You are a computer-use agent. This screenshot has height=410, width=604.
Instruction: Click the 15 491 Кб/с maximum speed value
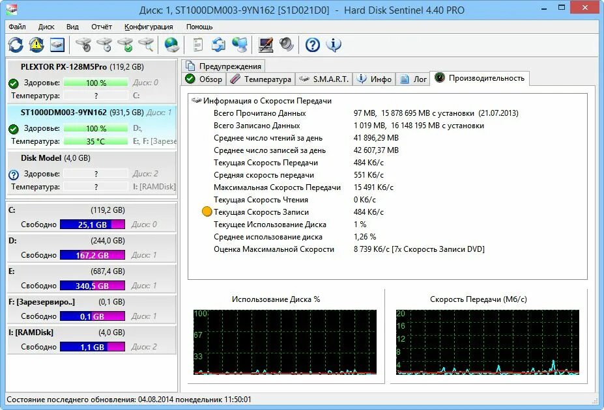[x=373, y=187]
